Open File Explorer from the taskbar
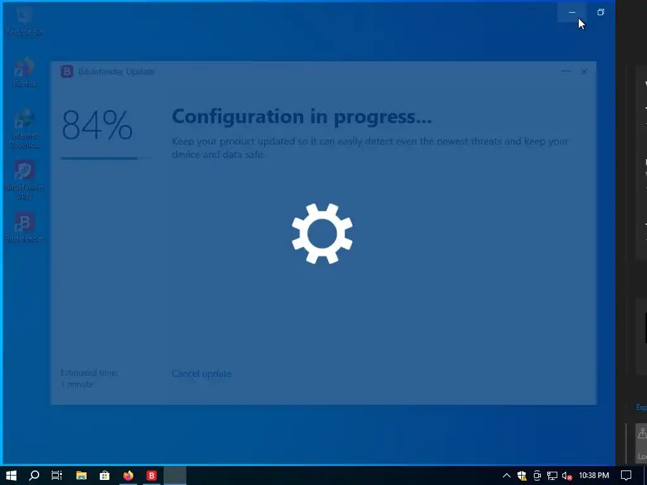The width and height of the screenshot is (647, 485). tap(82, 476)
